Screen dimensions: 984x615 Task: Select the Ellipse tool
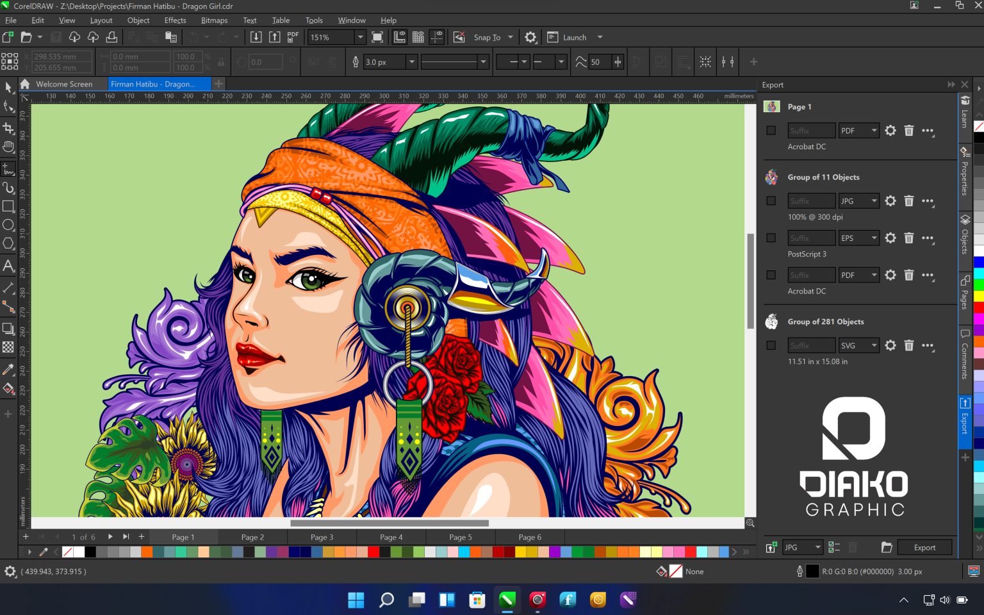pyautogui.click(x=8, y=225)
